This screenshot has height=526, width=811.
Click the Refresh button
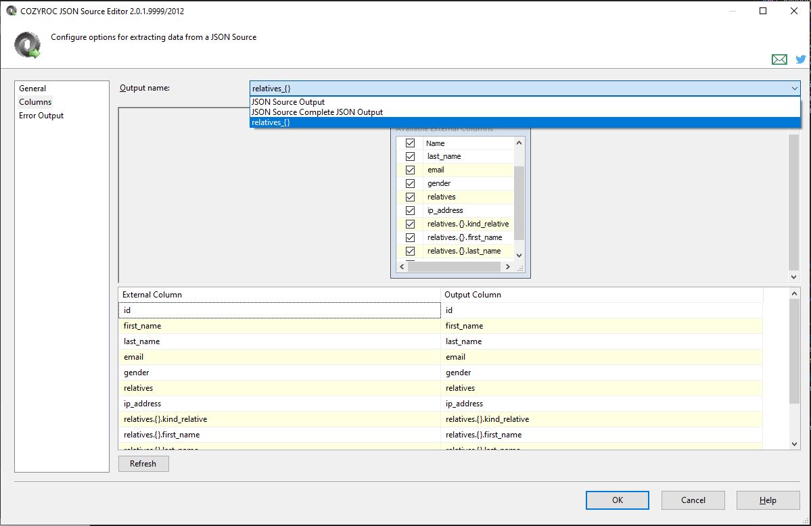click(143, 463)
